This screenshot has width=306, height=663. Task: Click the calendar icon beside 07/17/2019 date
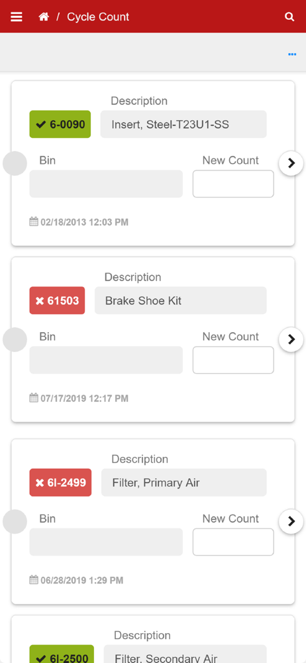pyautogui.click(x=34, y=398)
